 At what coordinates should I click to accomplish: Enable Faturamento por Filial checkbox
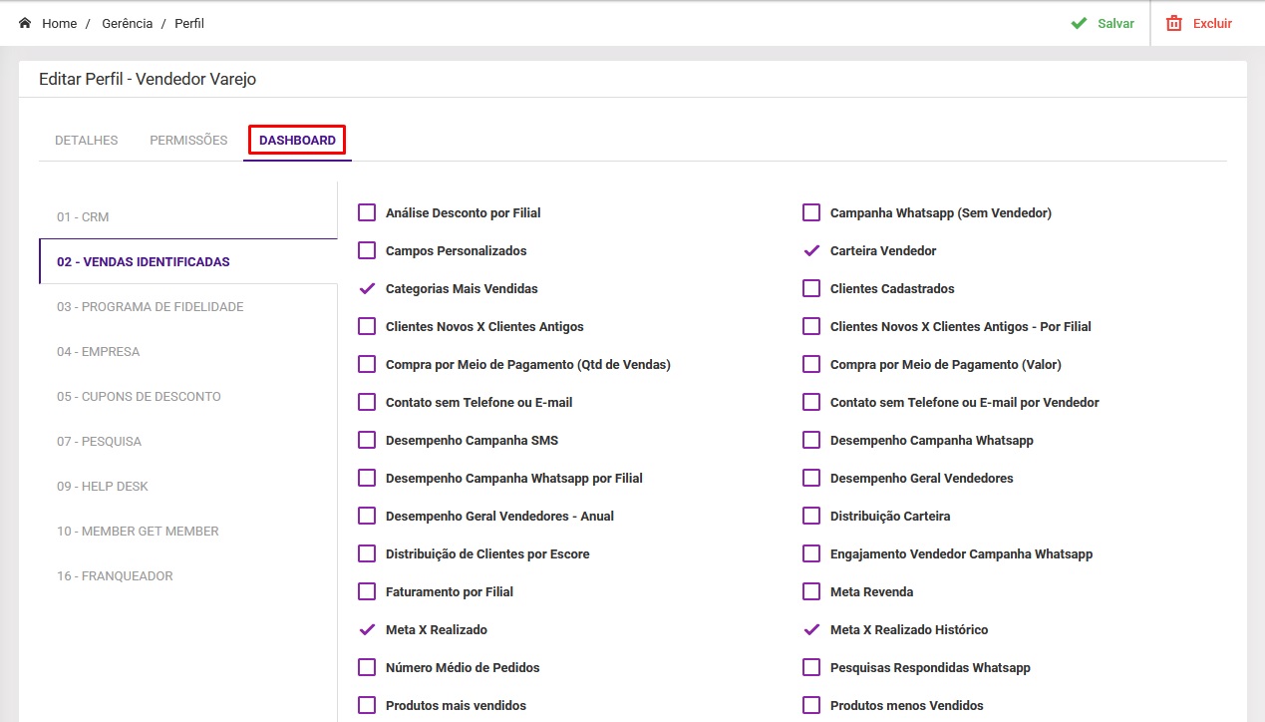(x=367, y=592)
